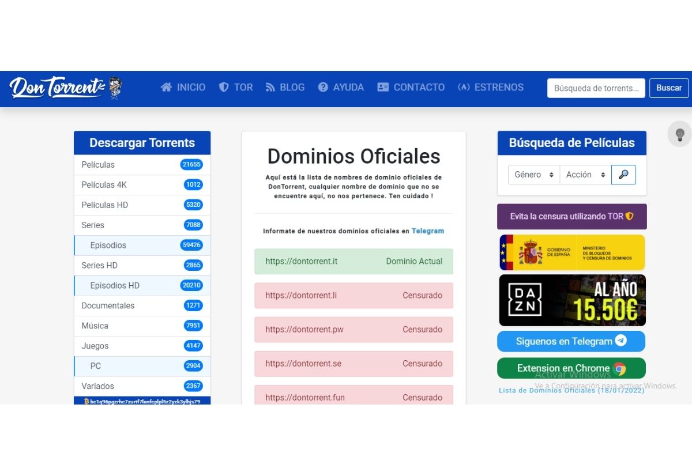692x461 pixels.
Task: Open the Documentales category
Action: tap(142, 306)
